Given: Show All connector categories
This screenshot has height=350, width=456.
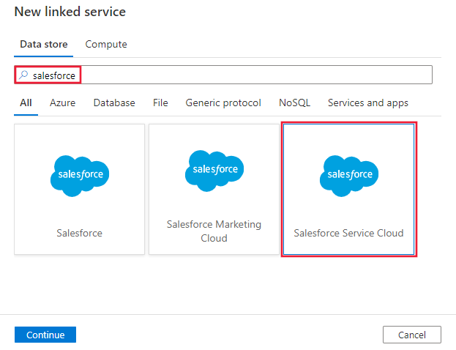Looking at the screenshot, I should click(26, 103).
